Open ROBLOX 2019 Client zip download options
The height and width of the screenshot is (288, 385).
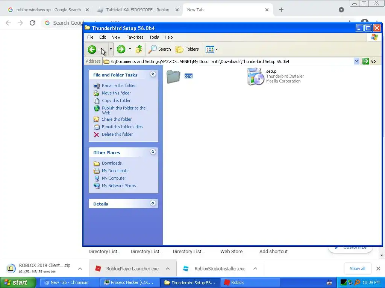80,268
